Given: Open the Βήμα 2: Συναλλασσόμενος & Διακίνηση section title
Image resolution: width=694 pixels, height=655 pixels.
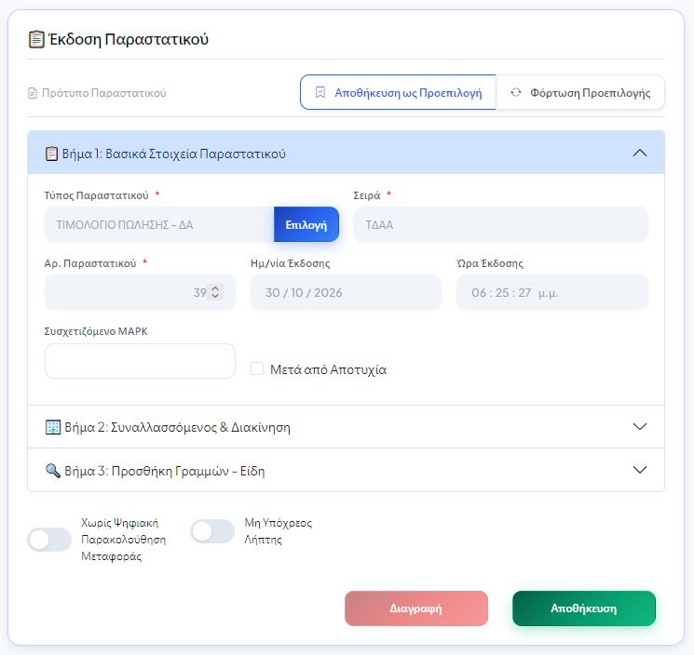Looking at the screenshot, I should click(x=178, y=427).
